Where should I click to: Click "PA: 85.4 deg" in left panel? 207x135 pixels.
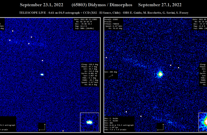91,85
